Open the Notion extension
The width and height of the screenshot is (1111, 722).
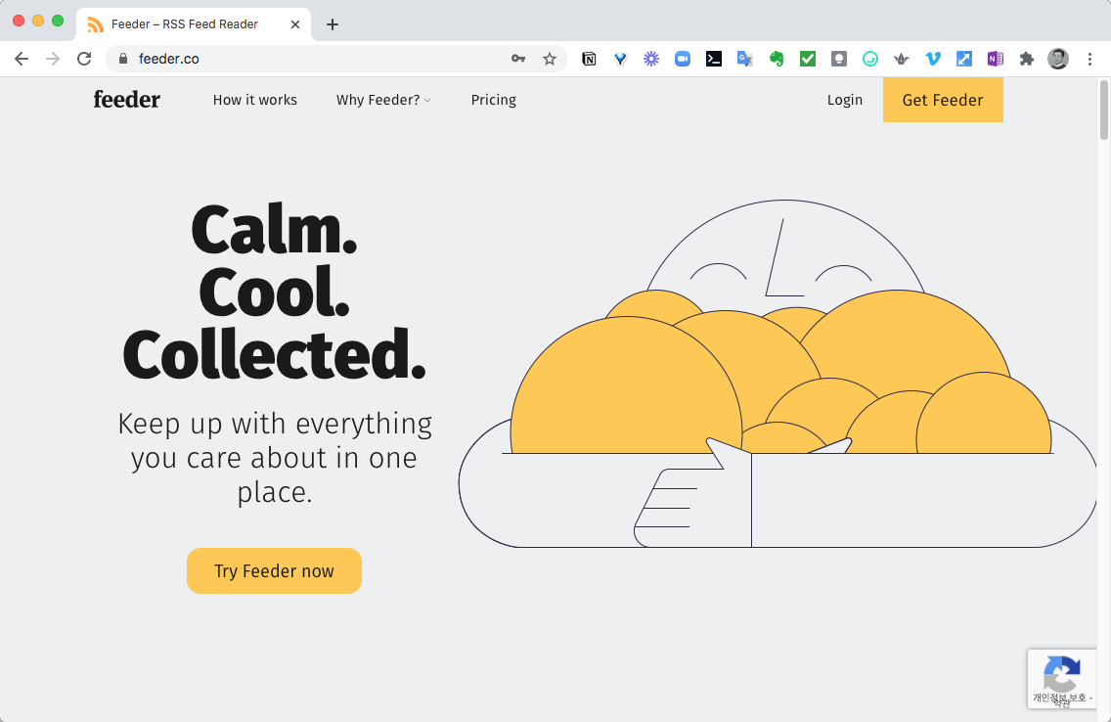589,59
